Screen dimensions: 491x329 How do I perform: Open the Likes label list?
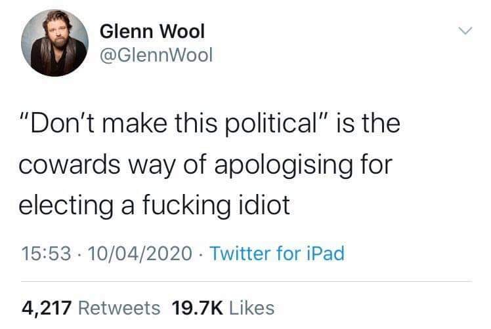[252, 308]
